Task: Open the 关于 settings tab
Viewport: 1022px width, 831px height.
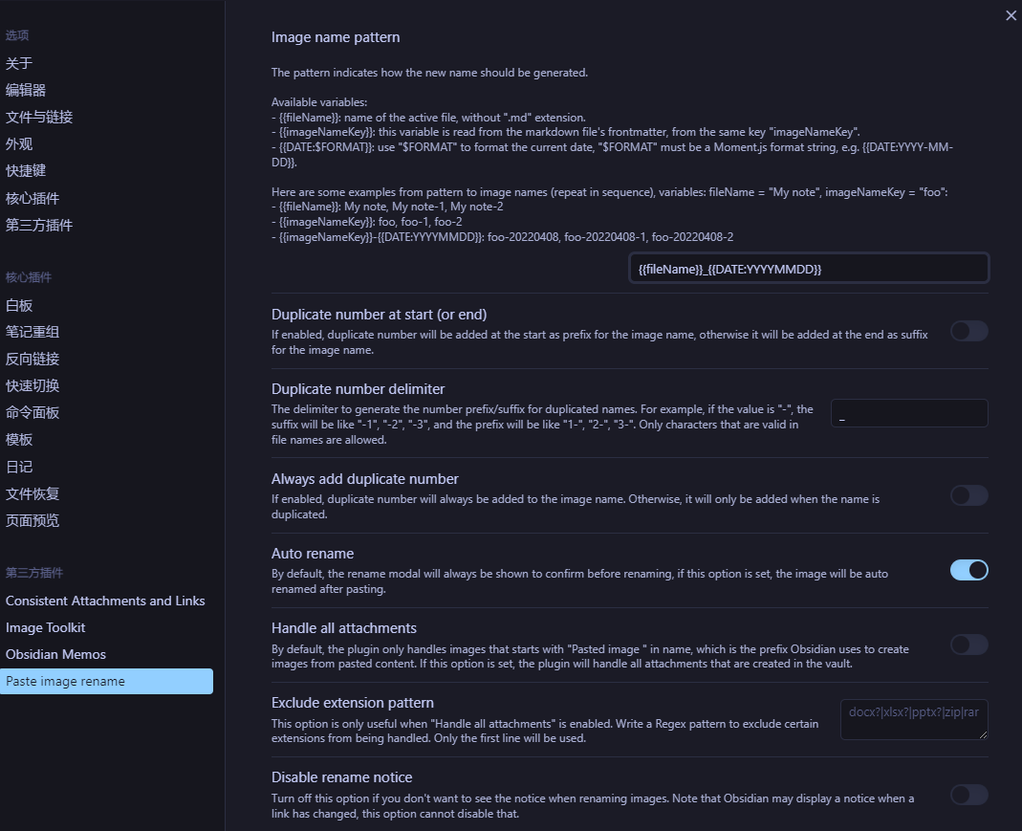Action: (x=19, y=63)
